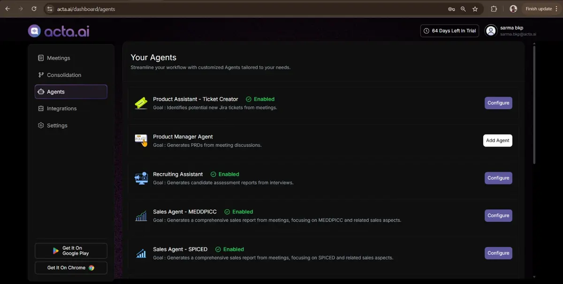Switch to the Integrations section
563x284 pixels.
coord(61,108)
